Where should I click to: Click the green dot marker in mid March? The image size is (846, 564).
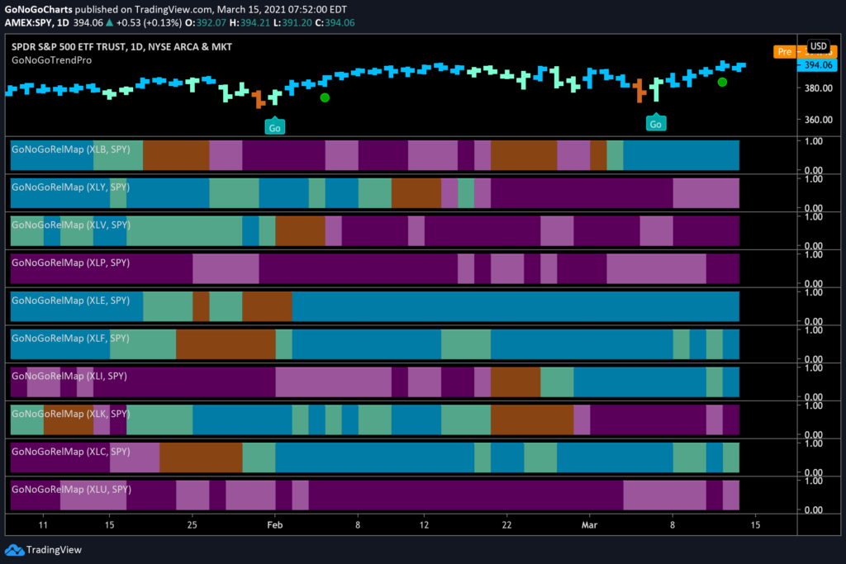pos(722,82)
